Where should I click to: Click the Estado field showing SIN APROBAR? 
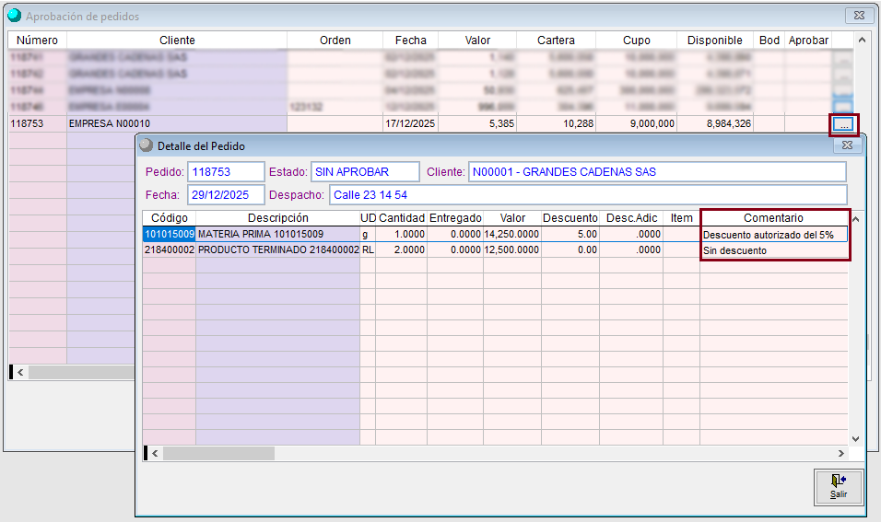click(x=363, y=172)
